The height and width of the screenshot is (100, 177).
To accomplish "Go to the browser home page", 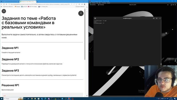I will 6,4.
